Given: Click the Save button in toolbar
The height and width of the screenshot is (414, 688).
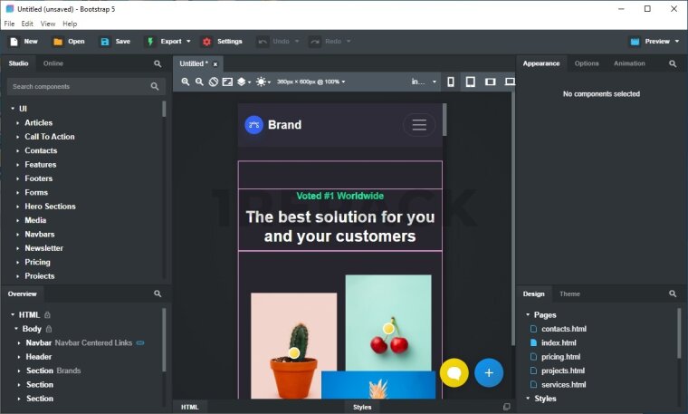Looking at the screenshot, I should click(x=115, y=42).
